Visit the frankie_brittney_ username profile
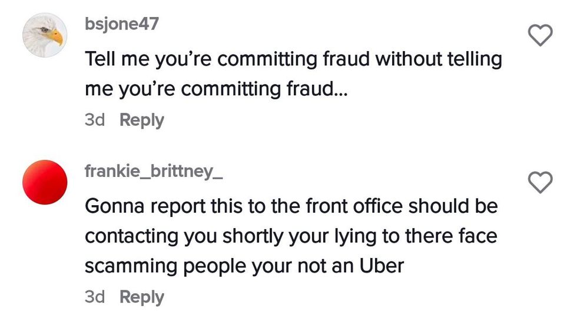The image size is (577, 315). (x=154, y=172)
